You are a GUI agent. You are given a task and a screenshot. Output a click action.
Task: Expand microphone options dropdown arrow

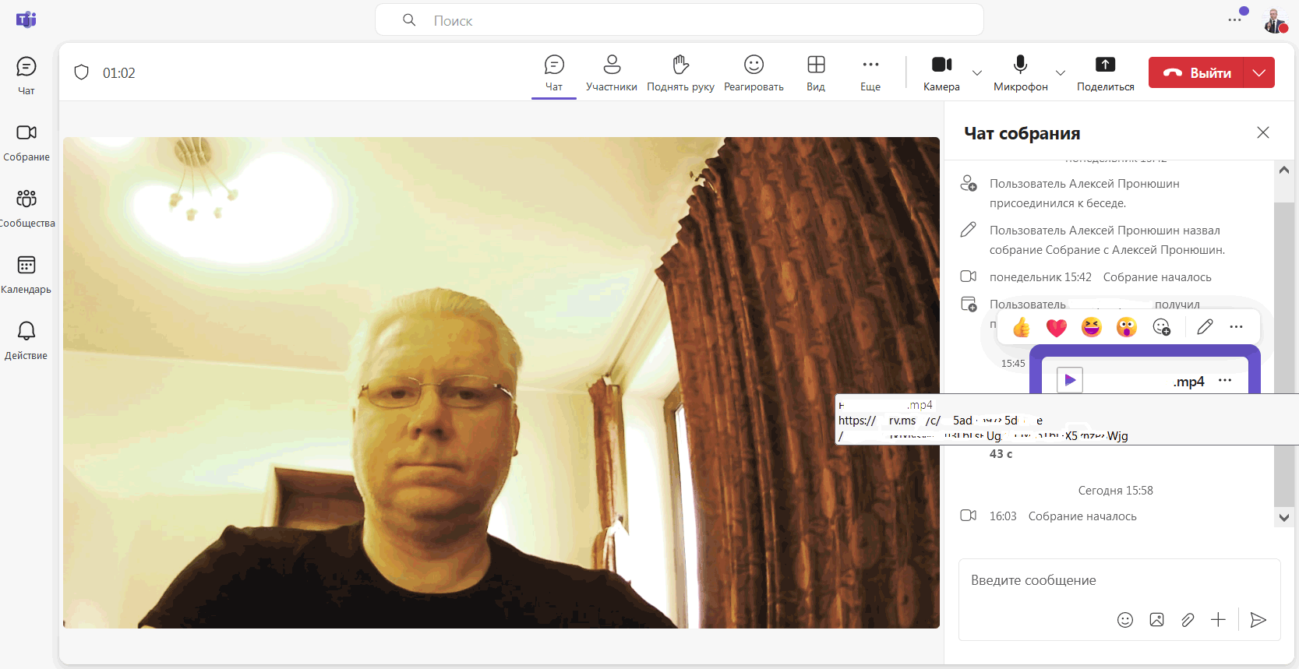pyautogui.click(x=1061, y=73)
